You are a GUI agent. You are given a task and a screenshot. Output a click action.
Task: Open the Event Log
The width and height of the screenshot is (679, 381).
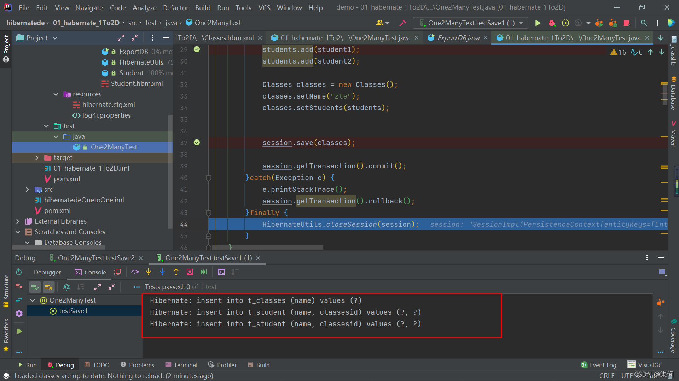pos(598,365)
